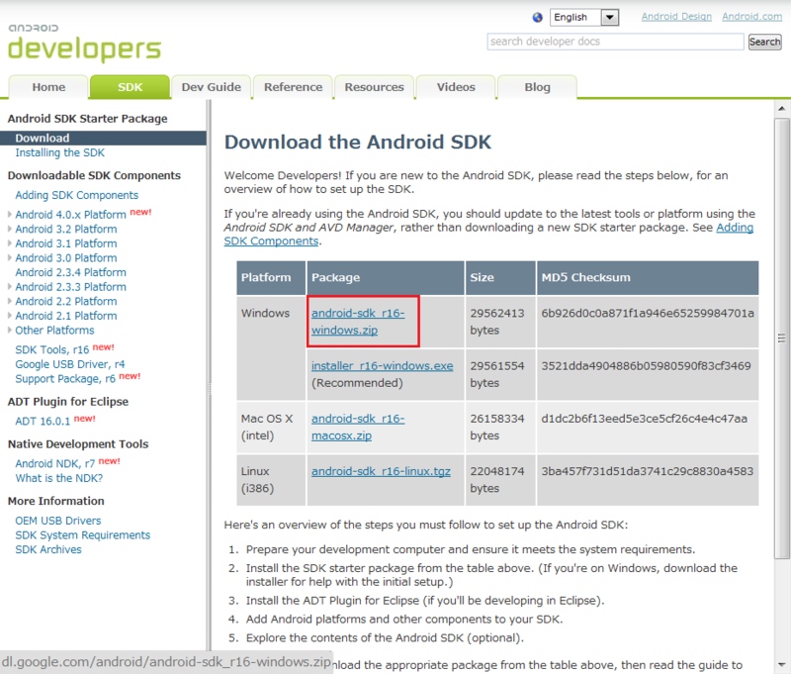791x674 pixels.
Task: Open the Android Design link
Action: pyautogui.click(x=676, y=17)
